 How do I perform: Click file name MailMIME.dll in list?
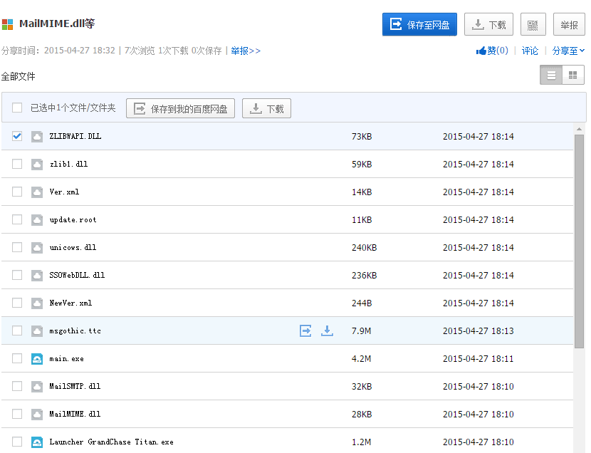75,415
